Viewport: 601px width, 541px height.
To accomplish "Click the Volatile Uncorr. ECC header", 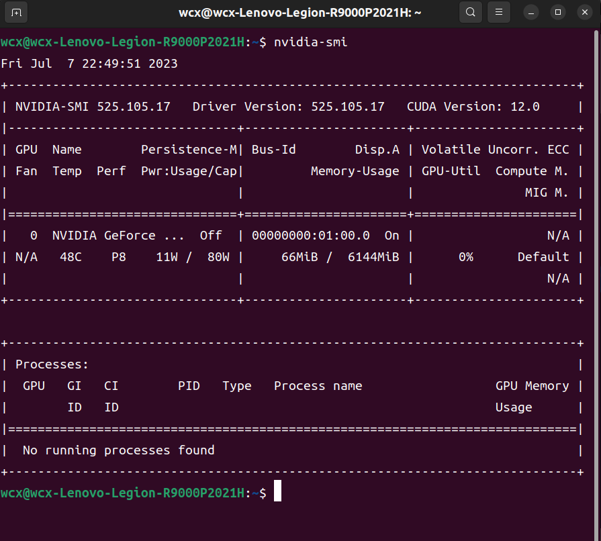I will click(495, 150).
